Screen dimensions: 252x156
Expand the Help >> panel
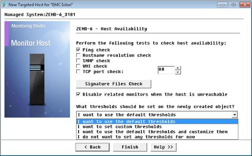click(164, 147)
